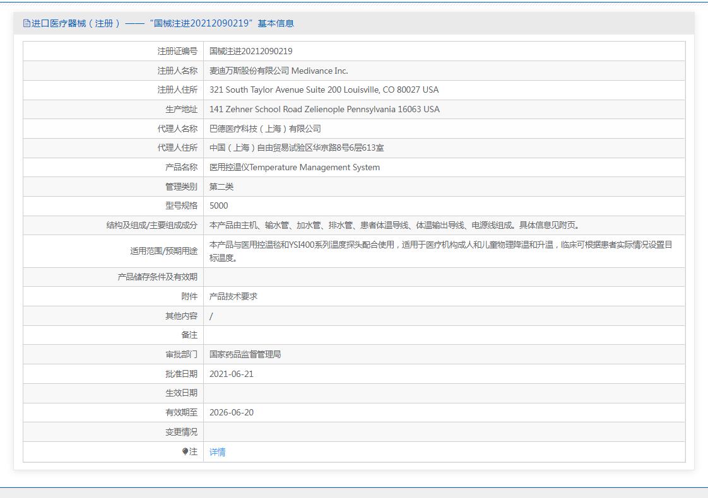This screenshot has height=498, width=708.
Task: Select the model specification value 5000
Action: tap(219, 206)
